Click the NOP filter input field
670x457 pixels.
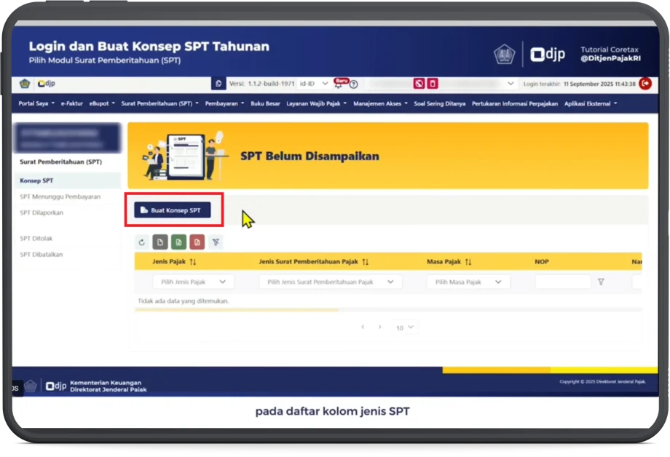[x=562, y=282]
